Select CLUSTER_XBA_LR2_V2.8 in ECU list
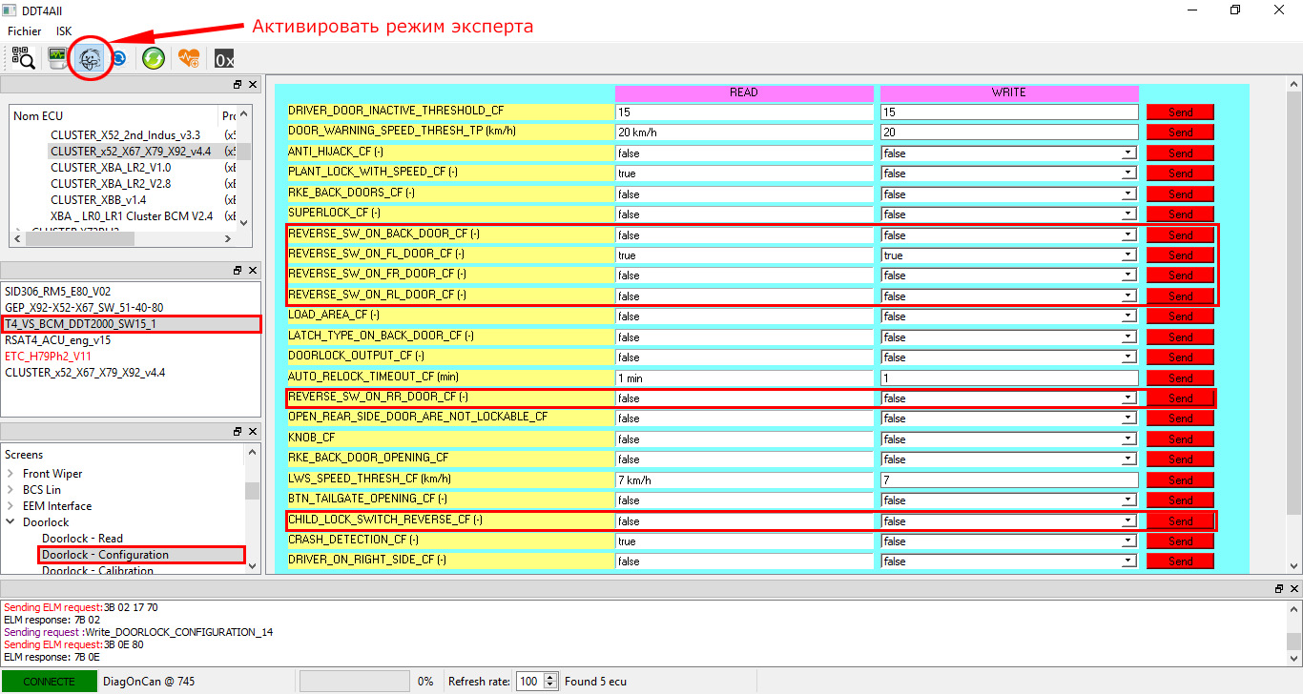This screenshot has width=1303, height=694. [x=111, y=183]
